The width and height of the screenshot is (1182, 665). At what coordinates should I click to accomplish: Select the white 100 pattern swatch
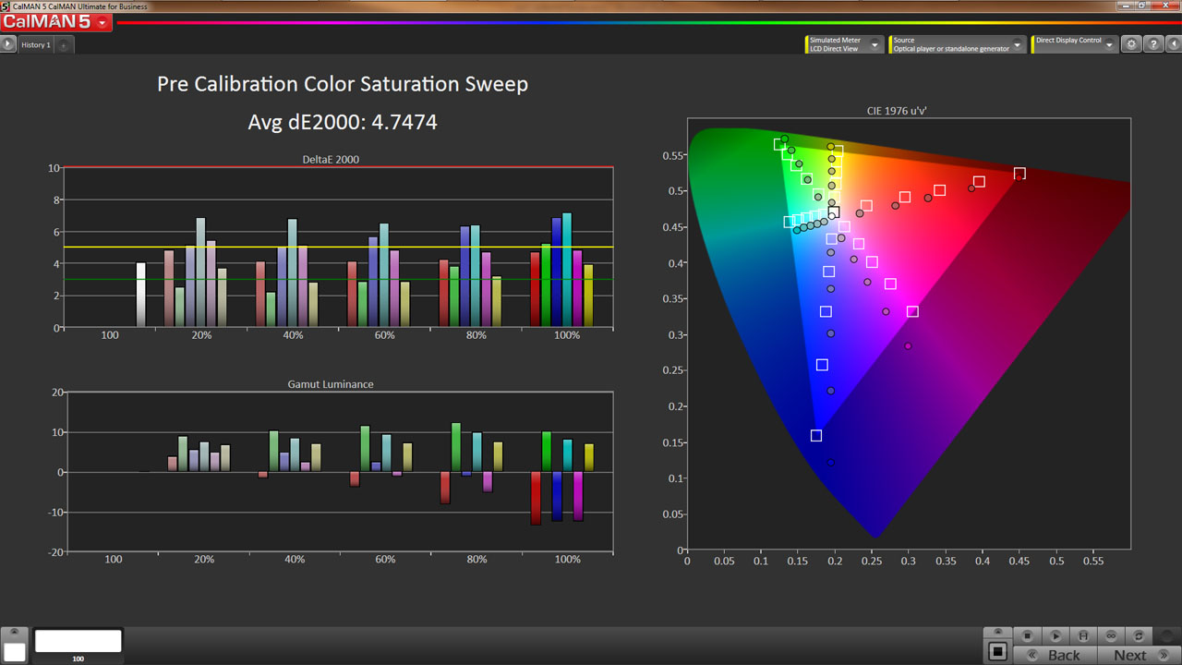[78, 641]
